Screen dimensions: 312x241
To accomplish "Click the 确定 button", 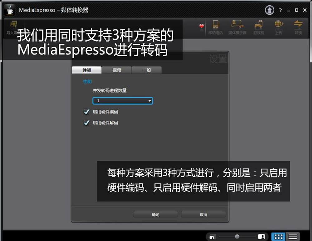I will coord(155,214).
